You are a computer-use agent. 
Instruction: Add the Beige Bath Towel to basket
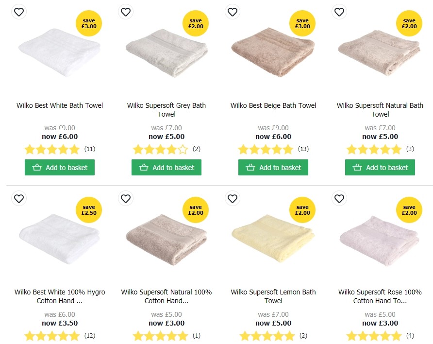point(273,167)
